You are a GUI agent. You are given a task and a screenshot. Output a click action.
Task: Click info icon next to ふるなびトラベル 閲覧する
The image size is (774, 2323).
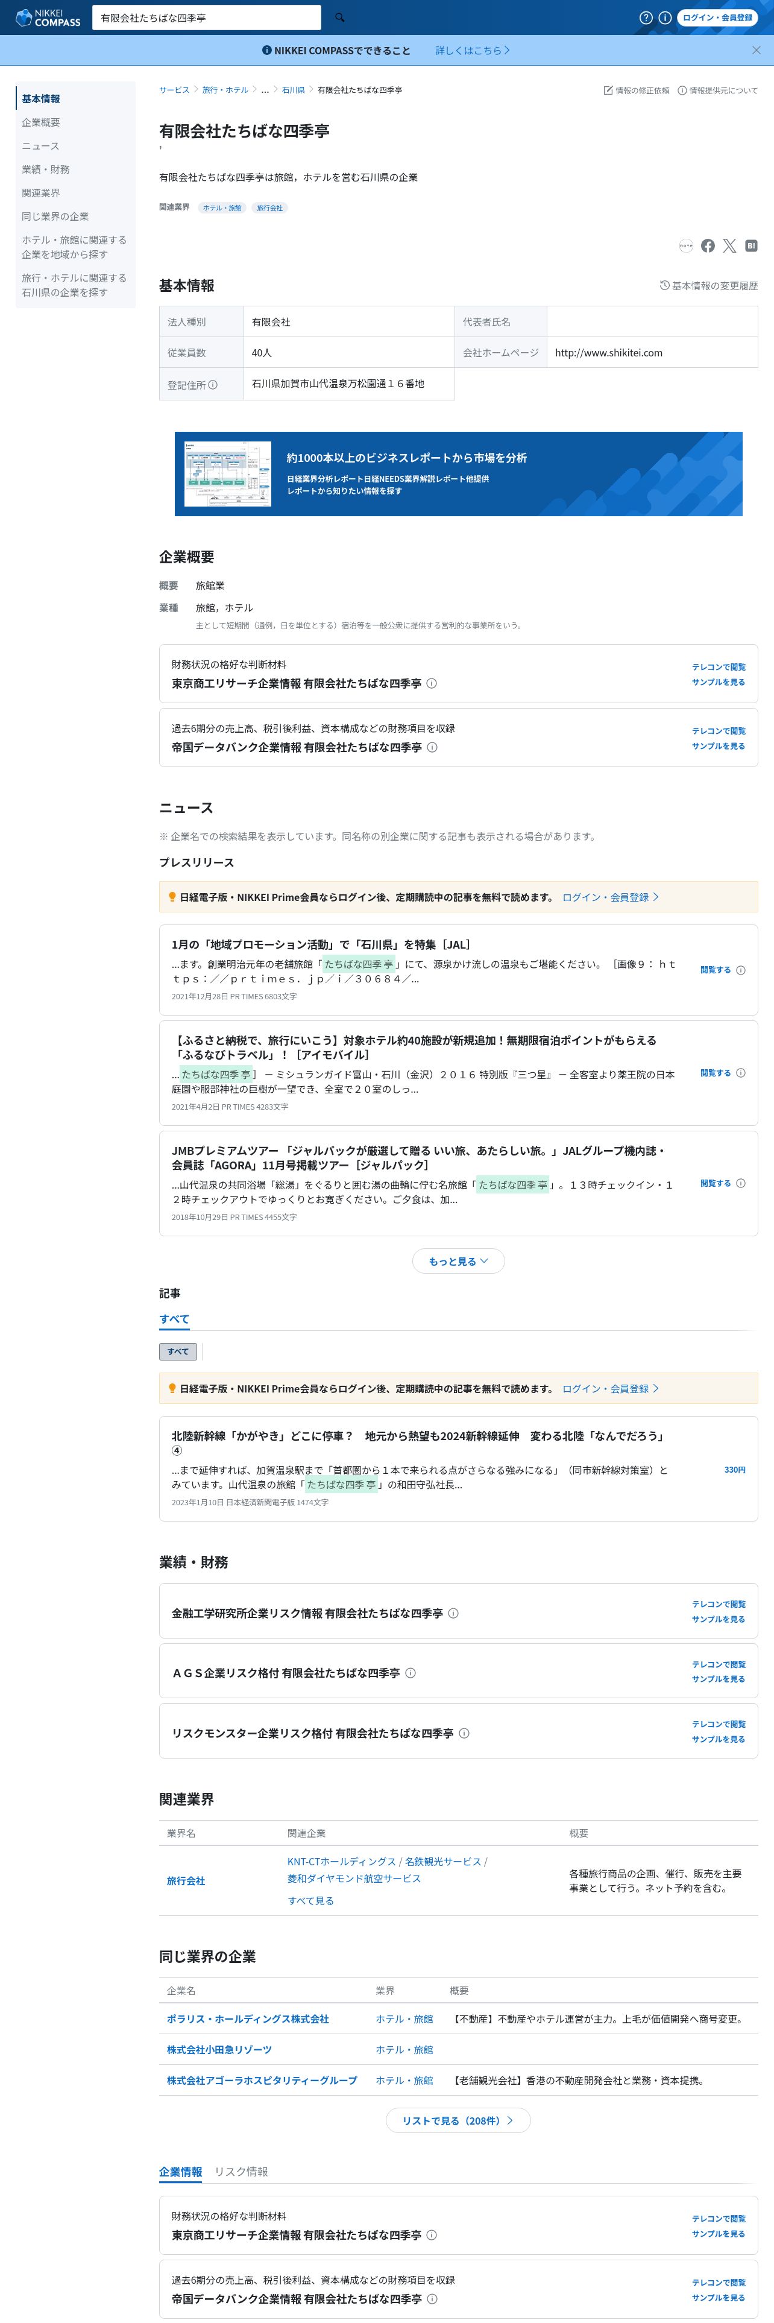click(741, 1073)
